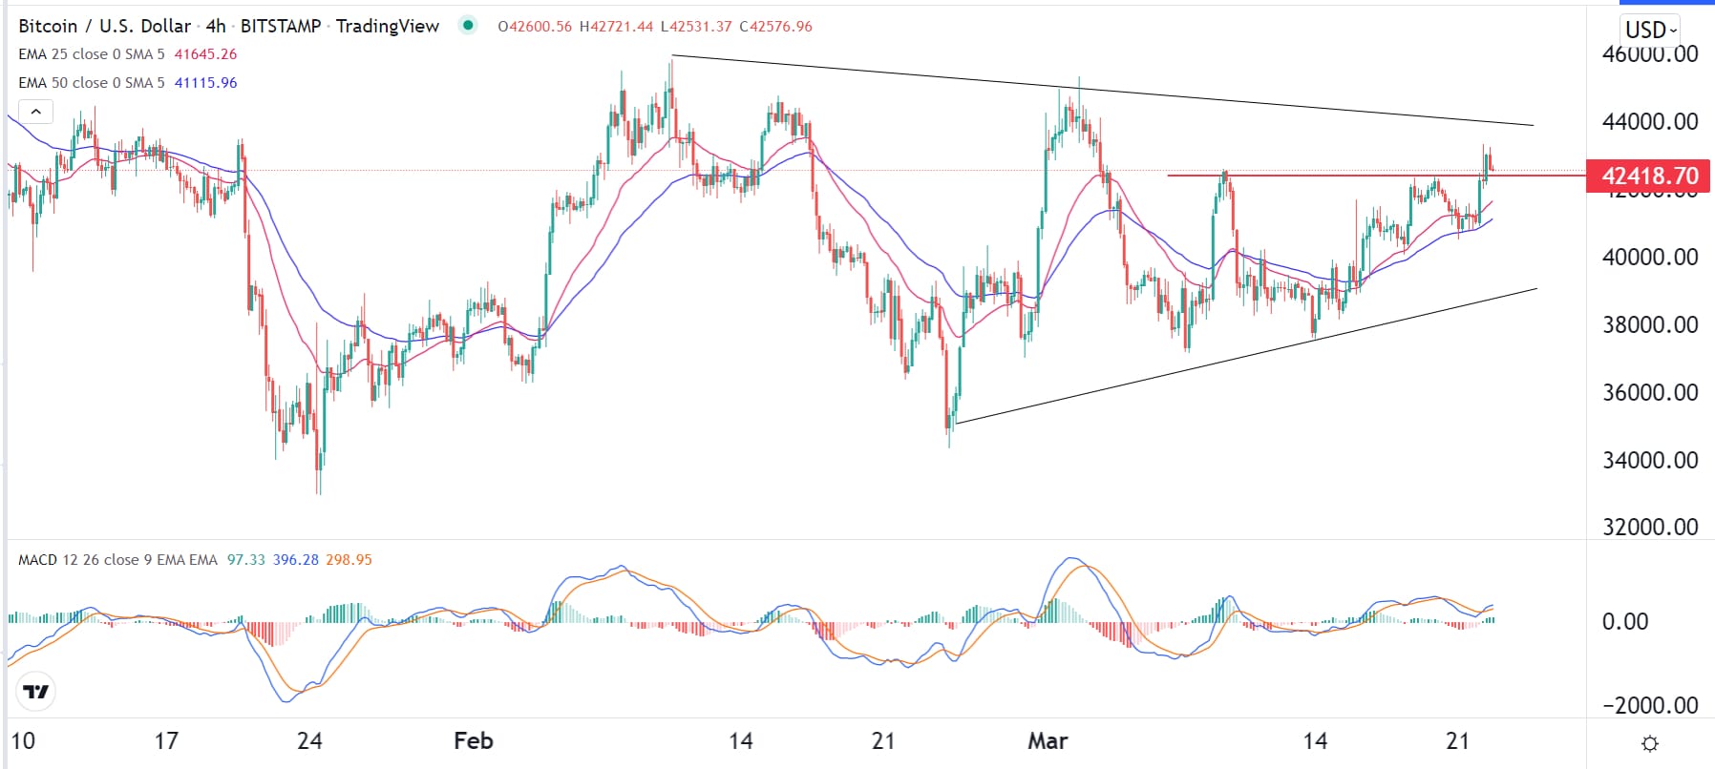Click the TradingView logo icon
Viewport: 1715px width, 769px height.
click(x=36, y=692)
